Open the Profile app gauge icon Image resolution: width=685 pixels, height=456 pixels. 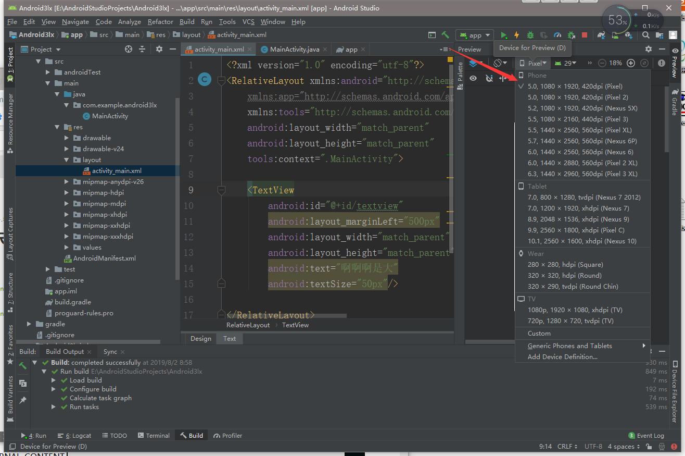coord(557,35)
